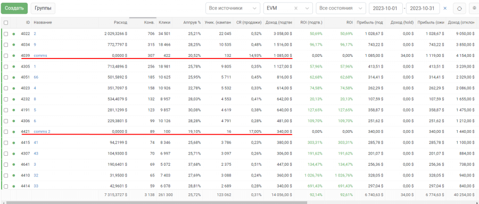Select checkbox of comms 2 row 4421

click(6, 132)
